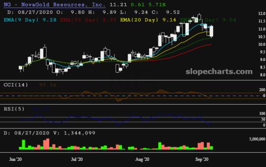Image resolution: width=266 pixels, height=167 pixels.
Task: Select the Jul '20 date axis label
Action: pos(77,159)
